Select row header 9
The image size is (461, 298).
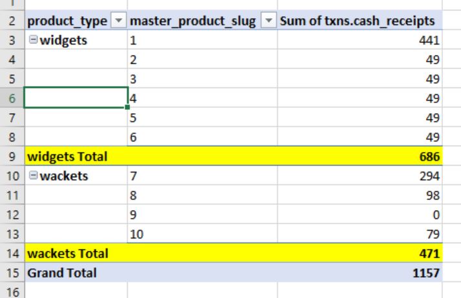coord(12,156)
